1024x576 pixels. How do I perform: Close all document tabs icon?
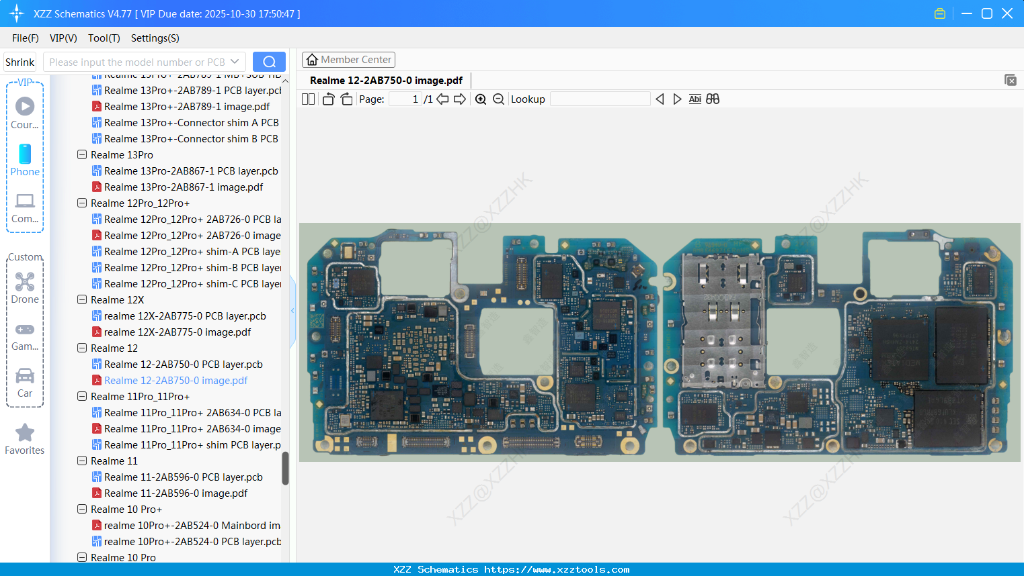point(1011,80)
